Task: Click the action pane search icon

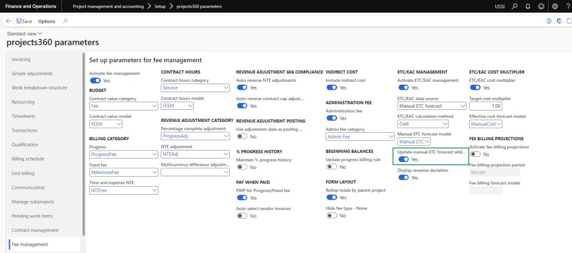Action: 65,21
